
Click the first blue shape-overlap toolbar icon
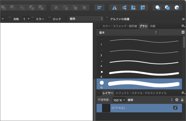[x=158, y=7]
